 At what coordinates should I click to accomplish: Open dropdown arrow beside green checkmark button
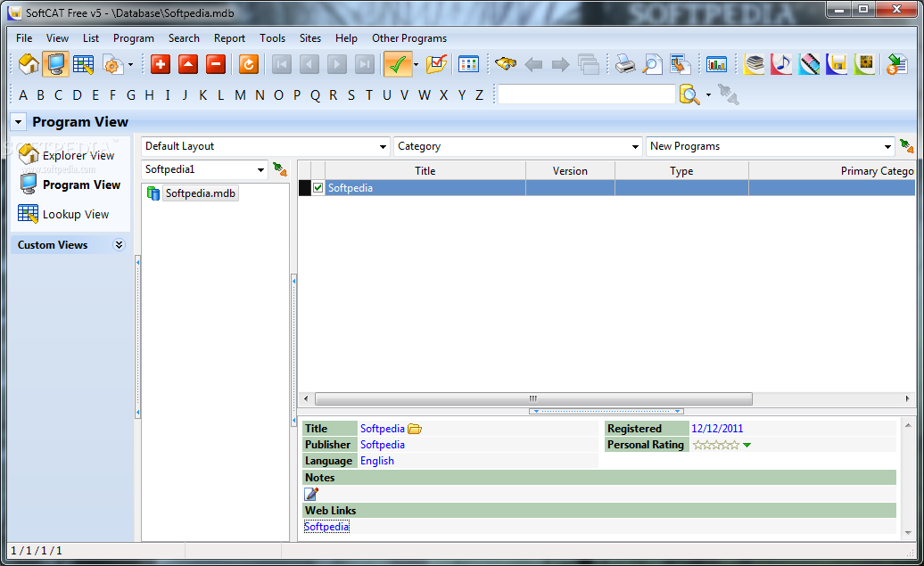tap(416, 65)
